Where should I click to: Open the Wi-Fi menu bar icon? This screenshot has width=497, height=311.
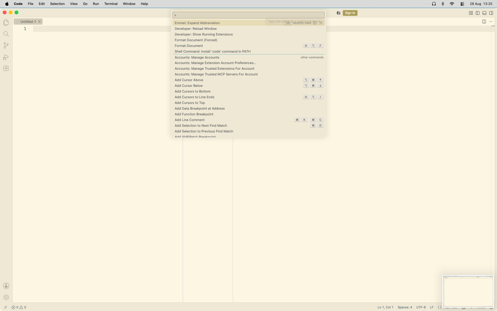(452, 4)
